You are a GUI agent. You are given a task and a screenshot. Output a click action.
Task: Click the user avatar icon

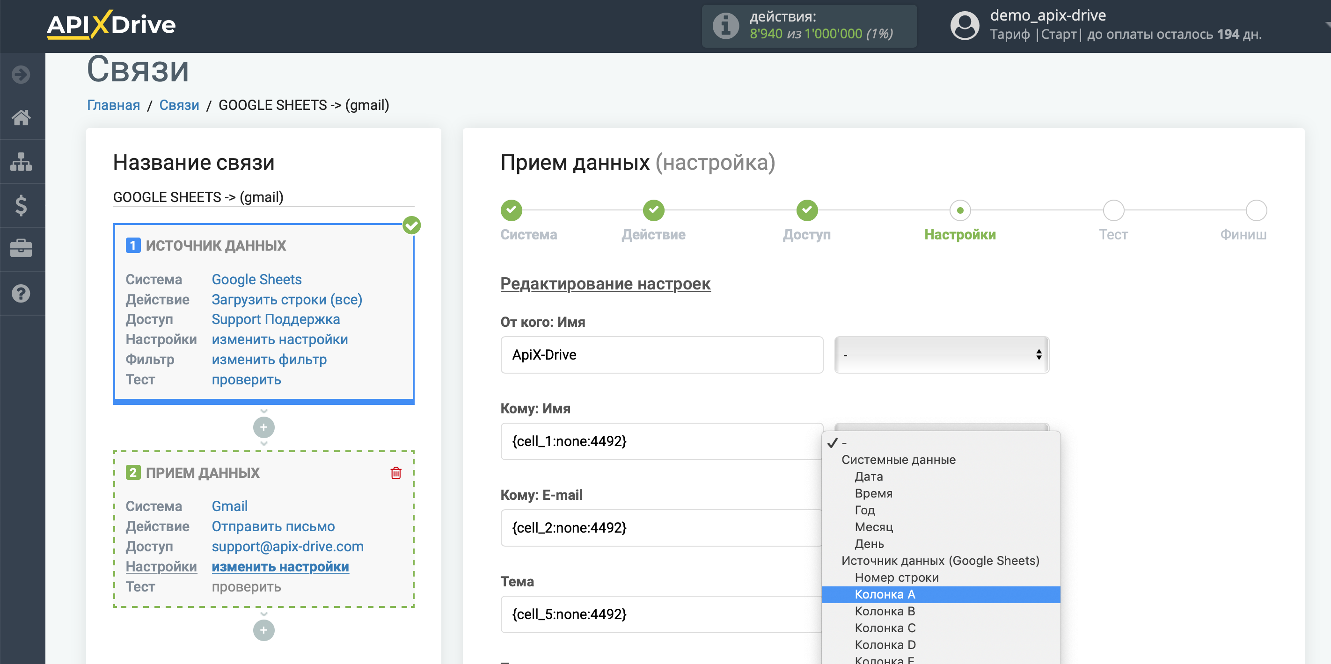click(964, 25)
